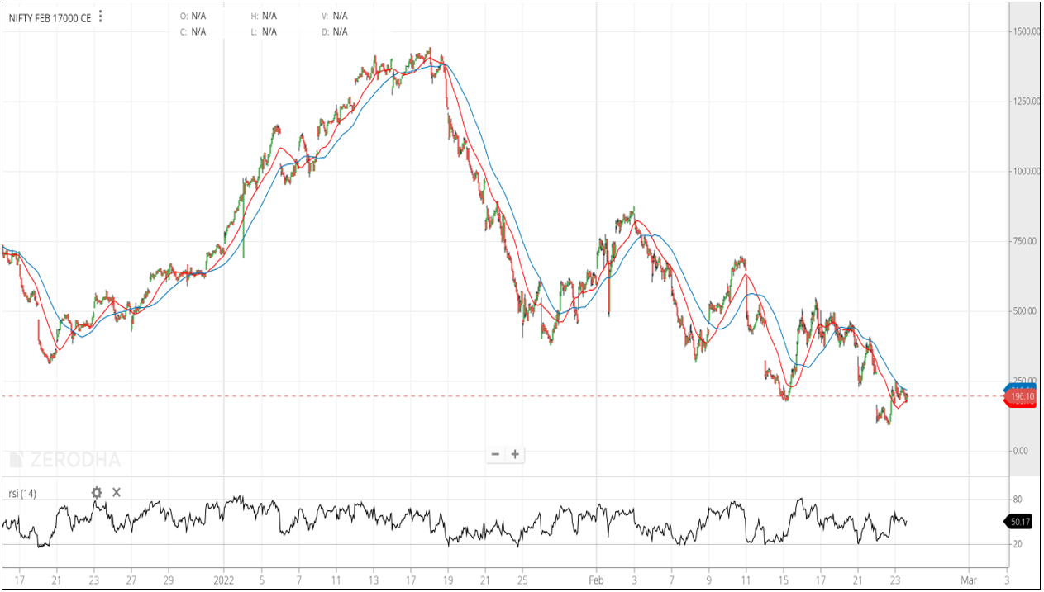
Task: Click the O: N/A open value
Action: tap(193, 16)
